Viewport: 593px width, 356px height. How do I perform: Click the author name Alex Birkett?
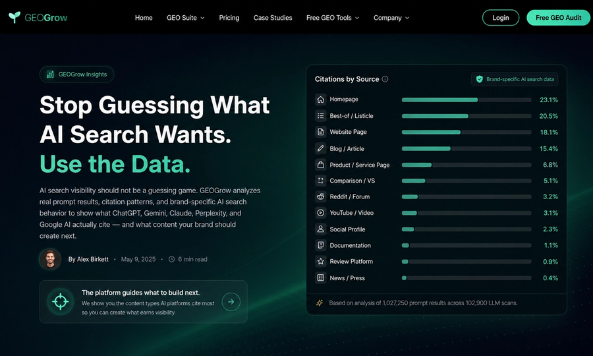click(x=93, y=259)
